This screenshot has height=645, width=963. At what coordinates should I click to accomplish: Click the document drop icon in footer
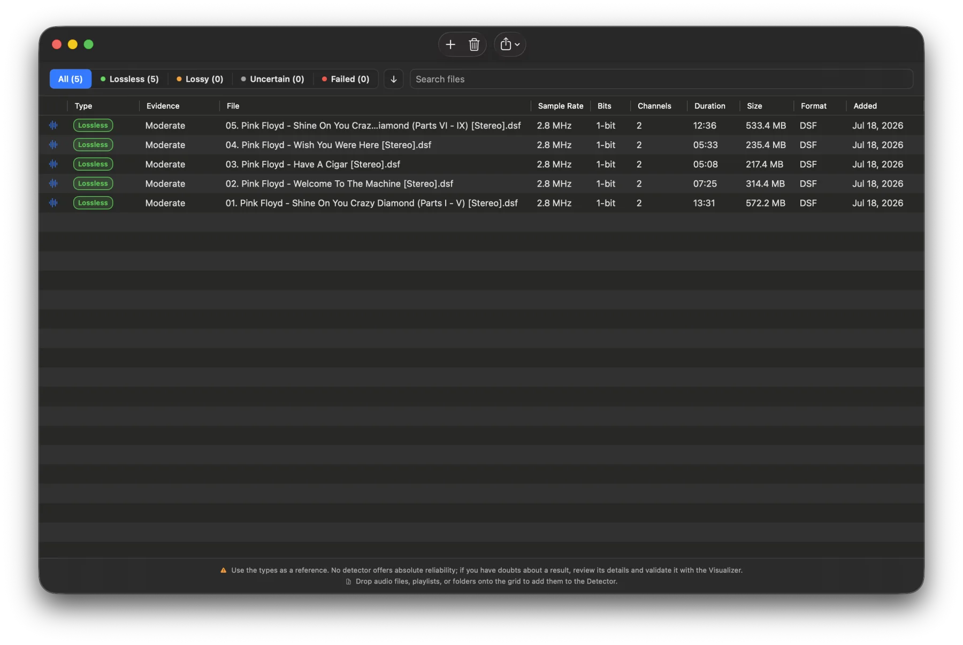[348, 581]
